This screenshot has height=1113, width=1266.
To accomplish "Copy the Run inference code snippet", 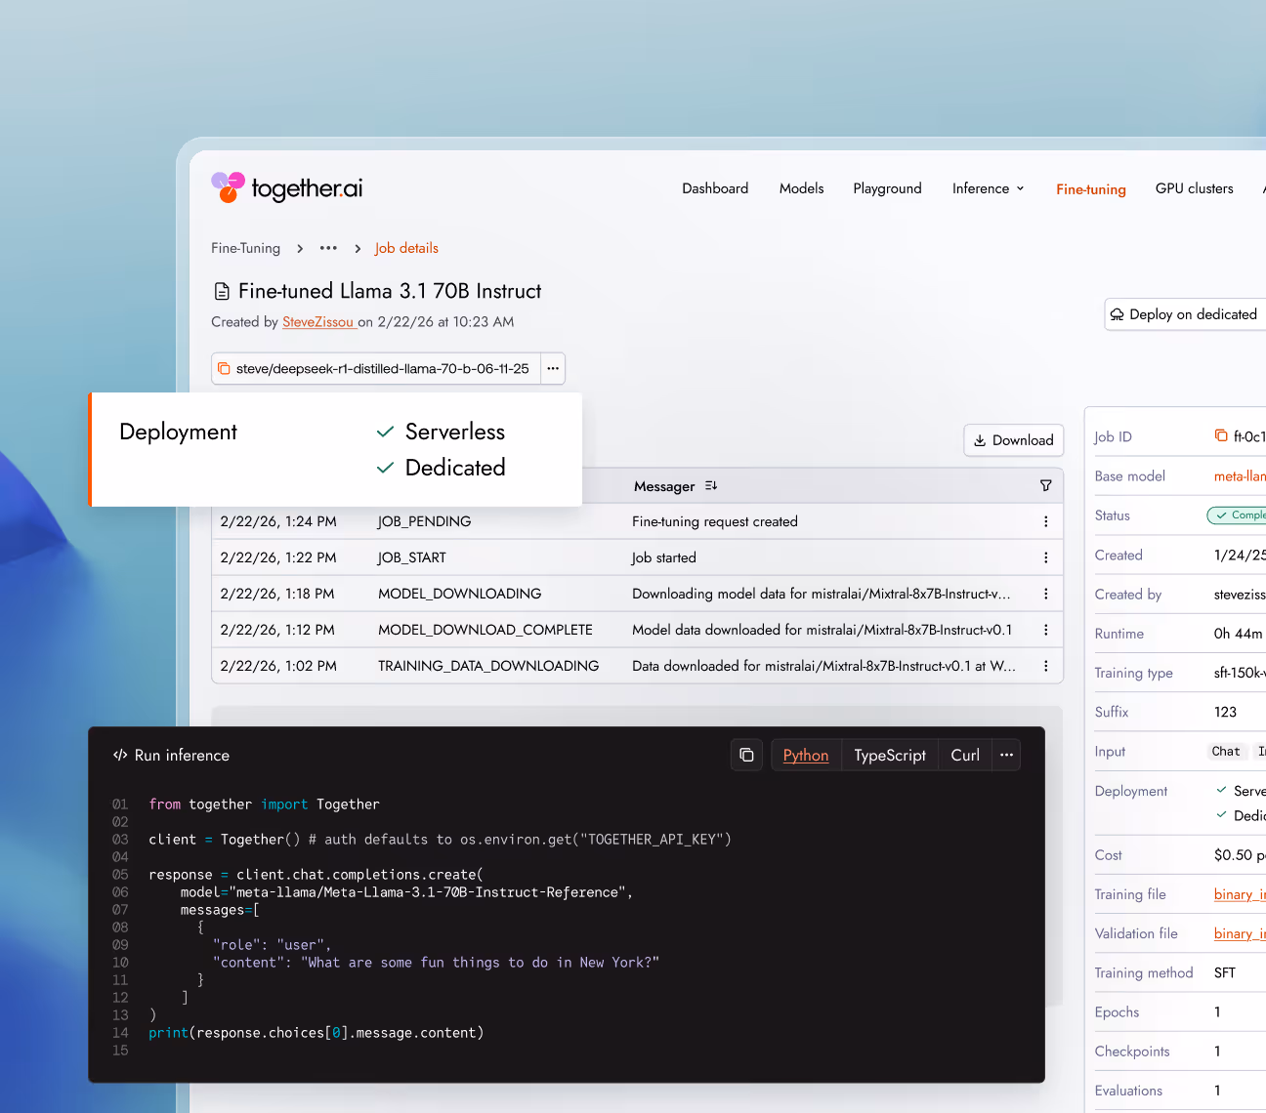I will 746,755.
